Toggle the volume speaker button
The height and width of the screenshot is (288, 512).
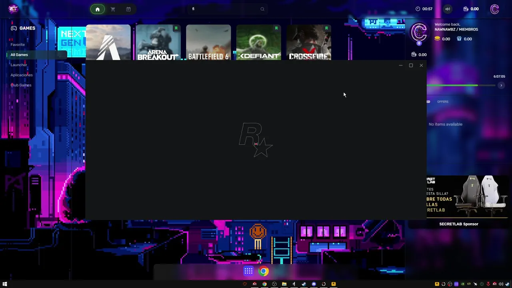point(448,9)
